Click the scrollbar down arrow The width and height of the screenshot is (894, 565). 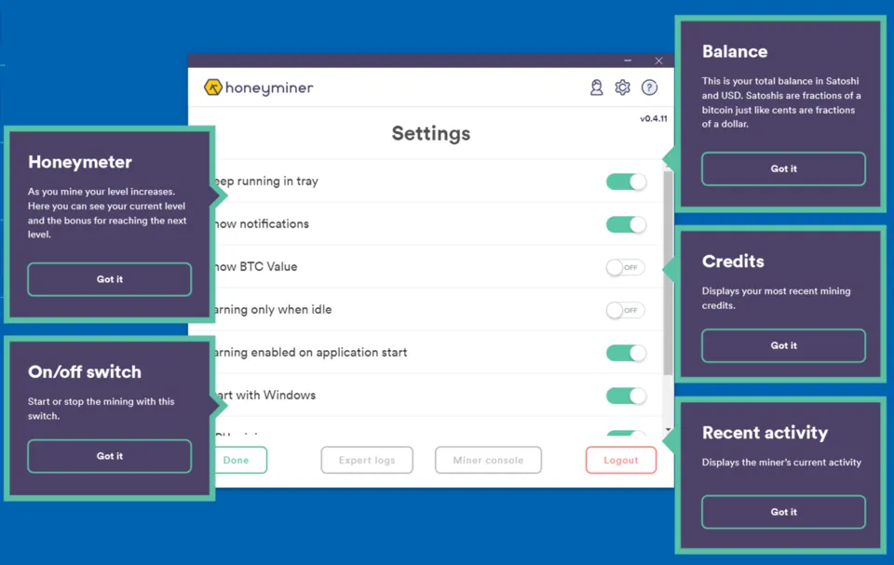click(x=669, y=430)
